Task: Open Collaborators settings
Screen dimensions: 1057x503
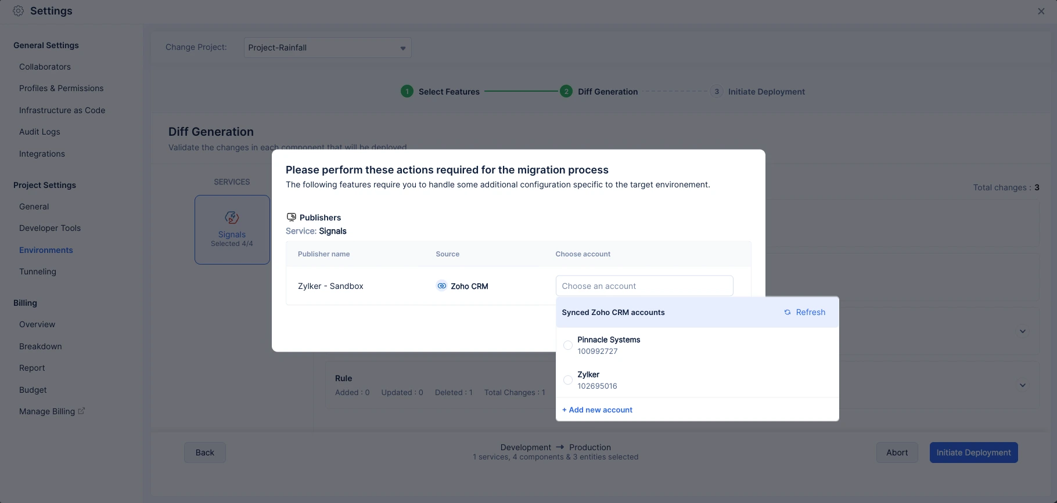Action: (x=45, y=67)
